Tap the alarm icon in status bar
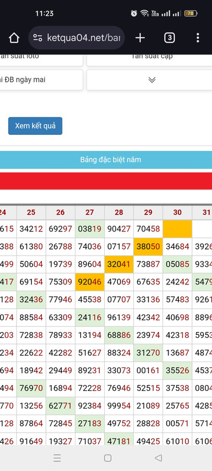The height and width of the screenshot is (471, 212). coord(134,13)
